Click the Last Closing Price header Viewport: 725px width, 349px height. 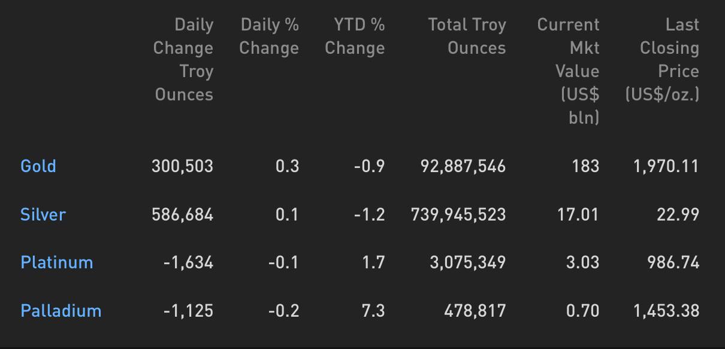tap(662, 60)
